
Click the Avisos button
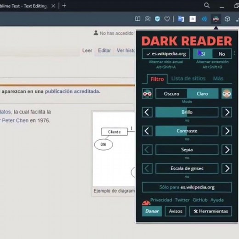click(176, 211)
